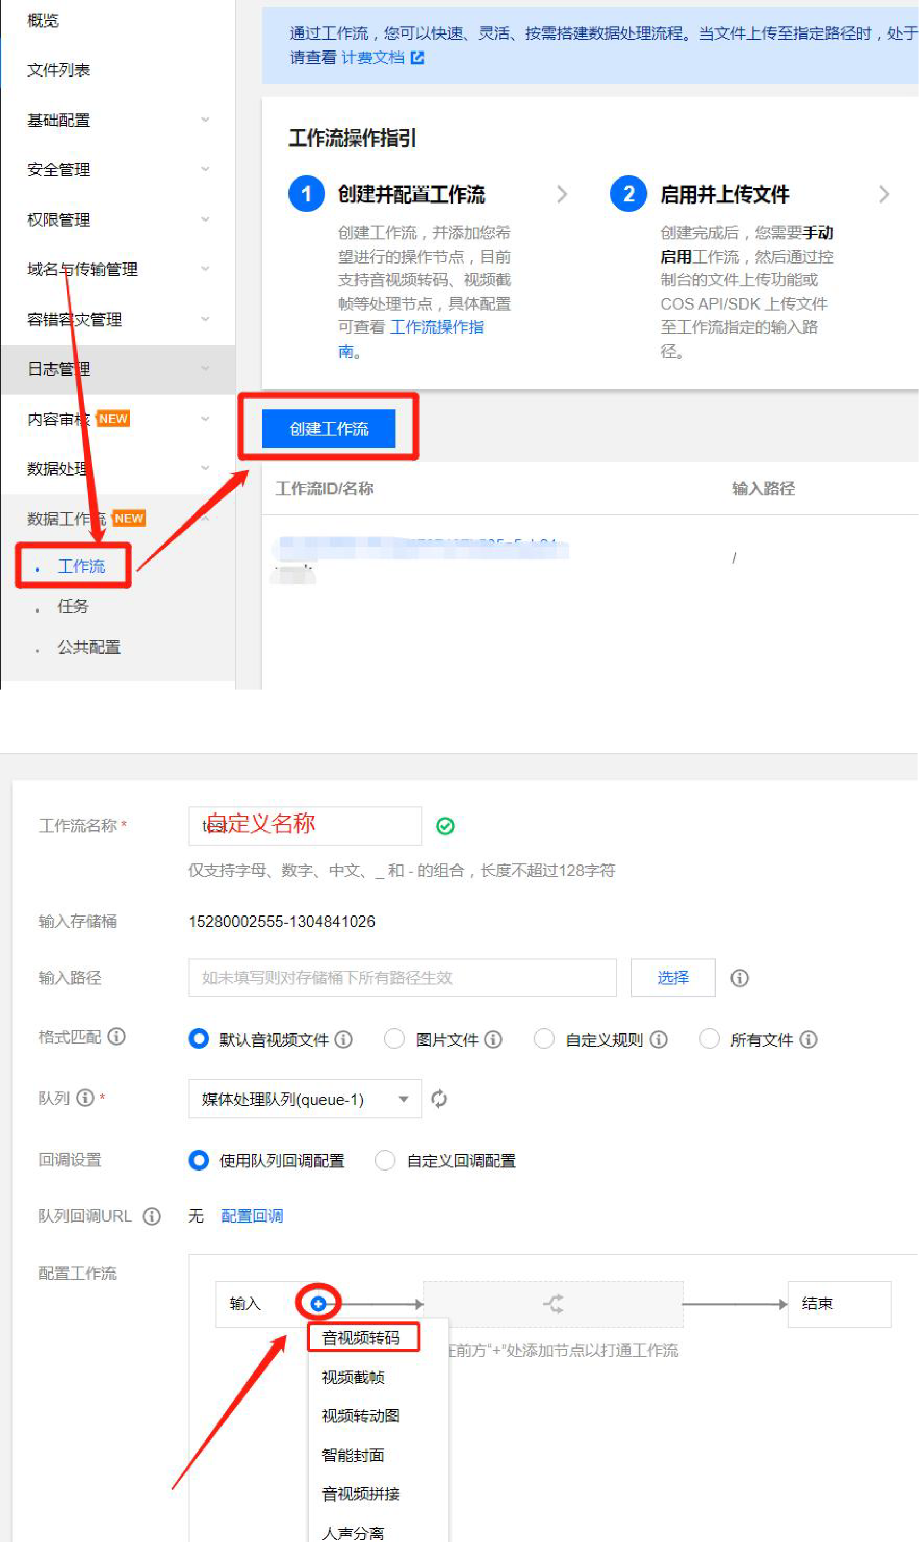Open the 配置回调 link

coord(252,1217)
